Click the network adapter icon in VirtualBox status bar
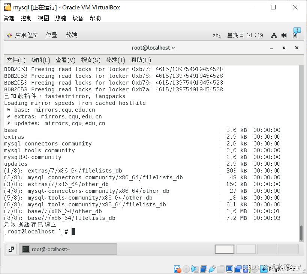Screen dimensions: 307x274 point(203,269)
